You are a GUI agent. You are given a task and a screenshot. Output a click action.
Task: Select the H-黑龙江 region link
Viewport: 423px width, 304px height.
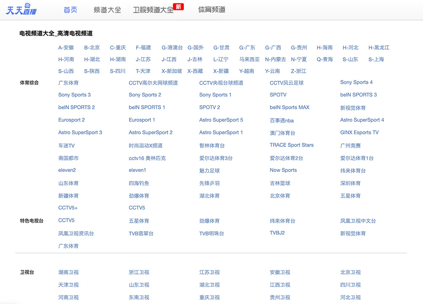tap(379, 47)
